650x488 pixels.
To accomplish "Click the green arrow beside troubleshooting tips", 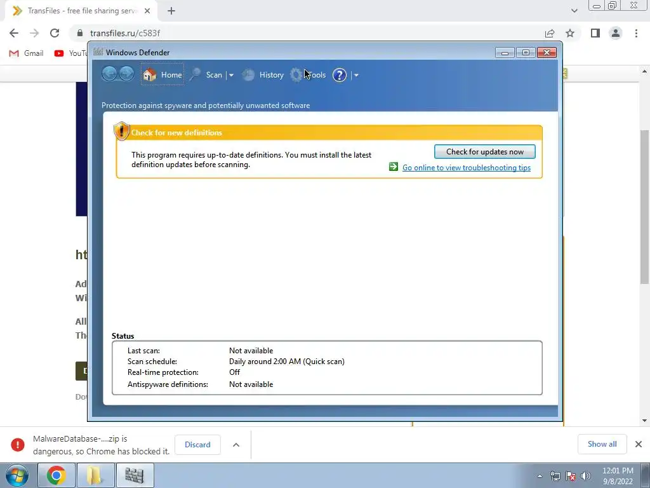I will (x=394, y=167).
